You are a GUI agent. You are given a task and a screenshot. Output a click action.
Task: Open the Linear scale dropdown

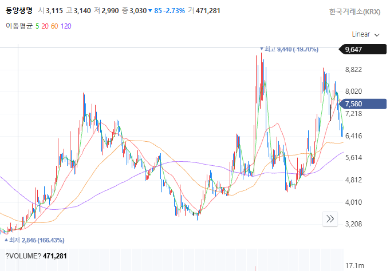coord(365,34)
